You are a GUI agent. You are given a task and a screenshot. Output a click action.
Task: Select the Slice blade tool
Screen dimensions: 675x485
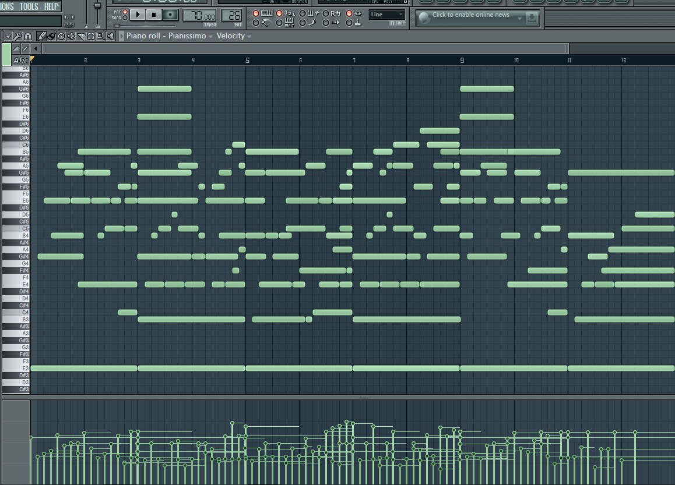[x=81, y=36]
